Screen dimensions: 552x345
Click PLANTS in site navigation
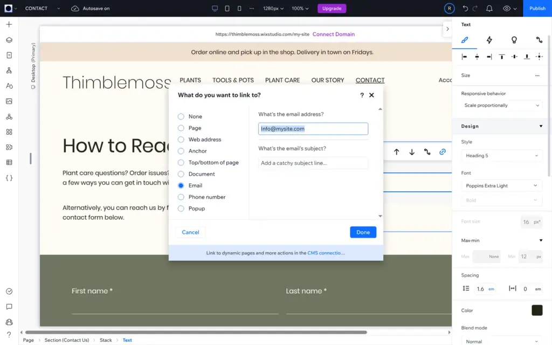(190, 80)
